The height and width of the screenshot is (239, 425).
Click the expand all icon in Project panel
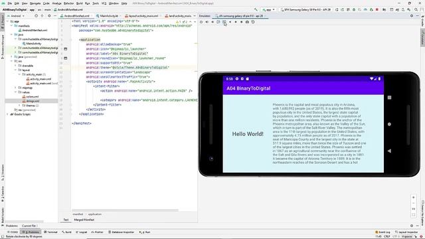point(42,16)
